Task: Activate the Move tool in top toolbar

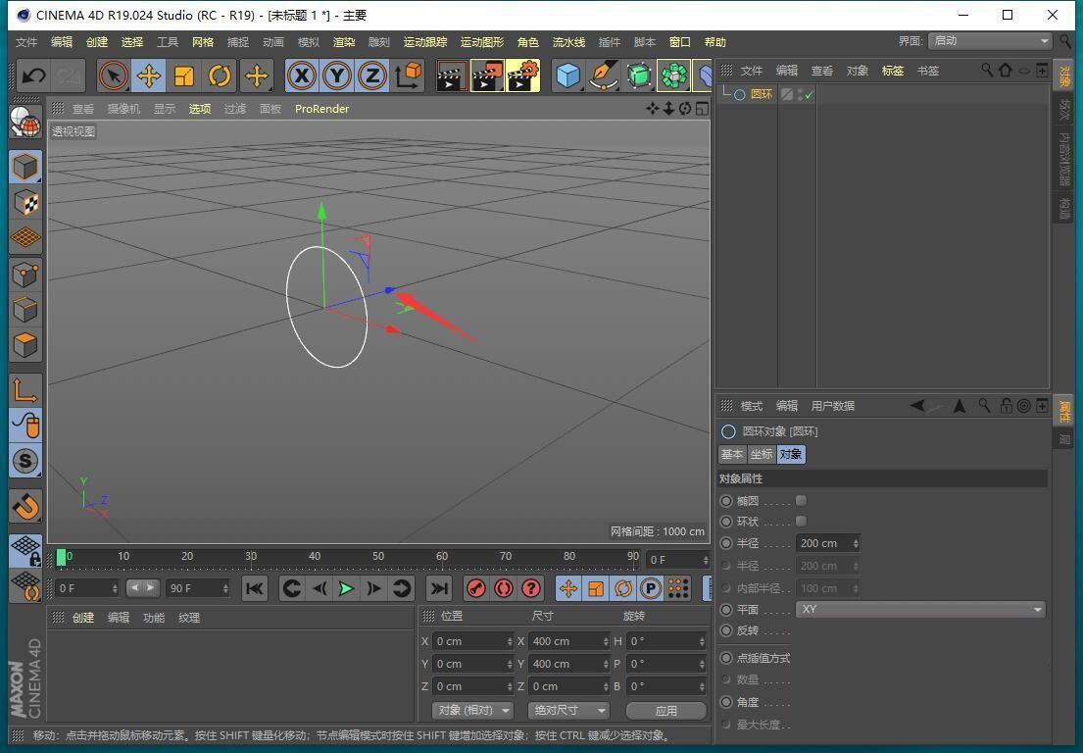Action: (x=149, y=75)
